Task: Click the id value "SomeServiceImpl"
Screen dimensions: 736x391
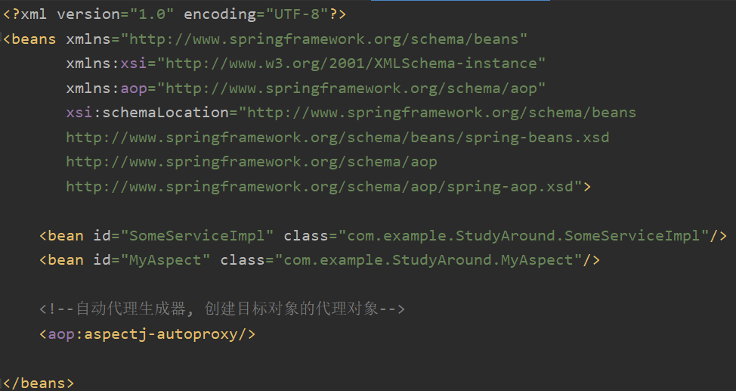Action: tap(197, 235)
